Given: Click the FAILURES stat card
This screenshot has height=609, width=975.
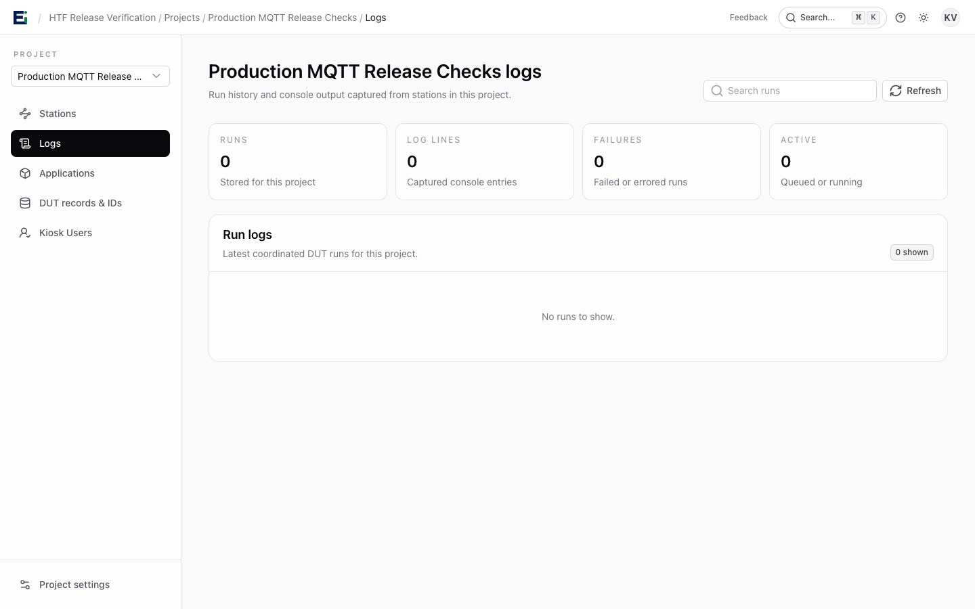Looking at the screenshot, I should point(672,162).
